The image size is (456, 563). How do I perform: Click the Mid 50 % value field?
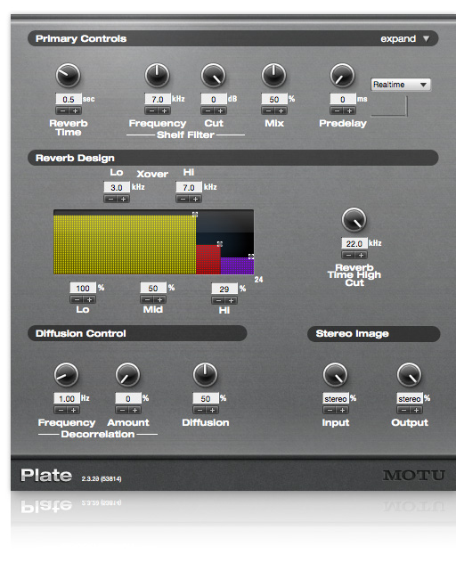coord(153,288)
